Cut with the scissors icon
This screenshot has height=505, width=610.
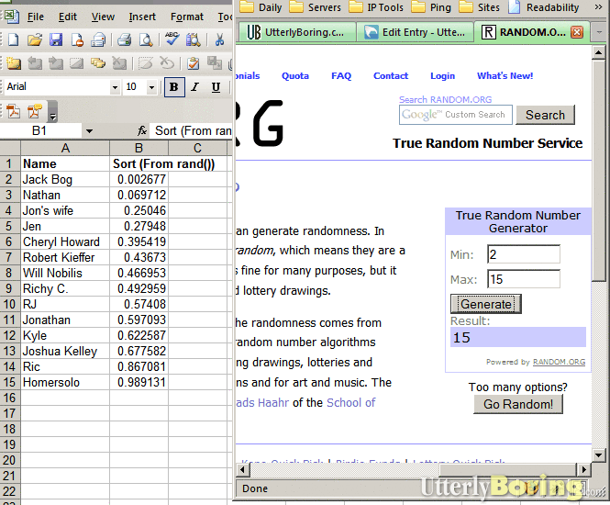[x=219, y=39]
